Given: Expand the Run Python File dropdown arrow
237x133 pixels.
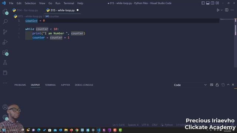Looking at the screenshot, I should [x=221, y=10].
